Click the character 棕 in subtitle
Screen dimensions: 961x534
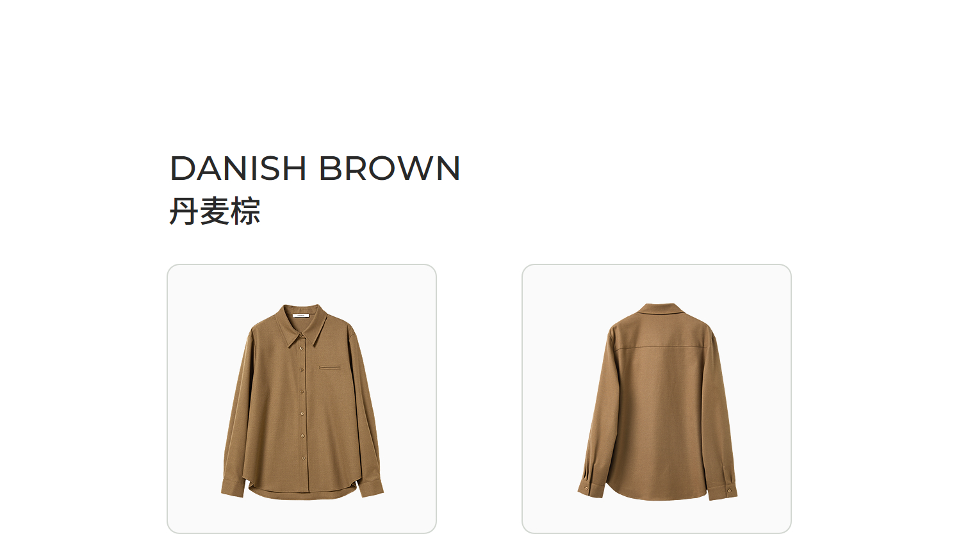tap(246, 211)
